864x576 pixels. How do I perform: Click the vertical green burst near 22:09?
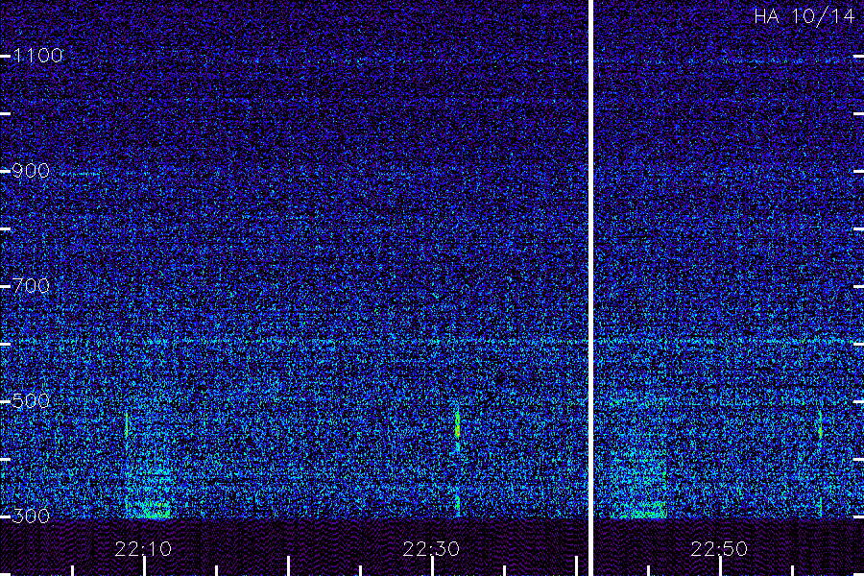pos(127,424)
